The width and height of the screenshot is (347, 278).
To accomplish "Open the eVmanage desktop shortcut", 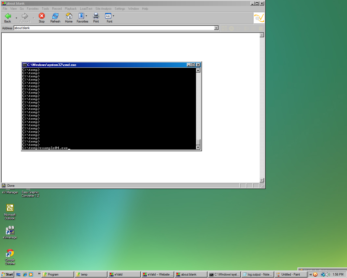I will (x=10, y=230).
